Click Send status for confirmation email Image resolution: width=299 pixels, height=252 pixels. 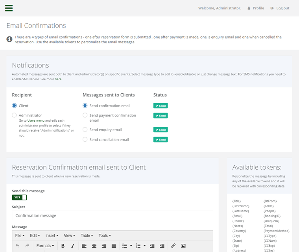pyautogui.click(x=161, y=106)
